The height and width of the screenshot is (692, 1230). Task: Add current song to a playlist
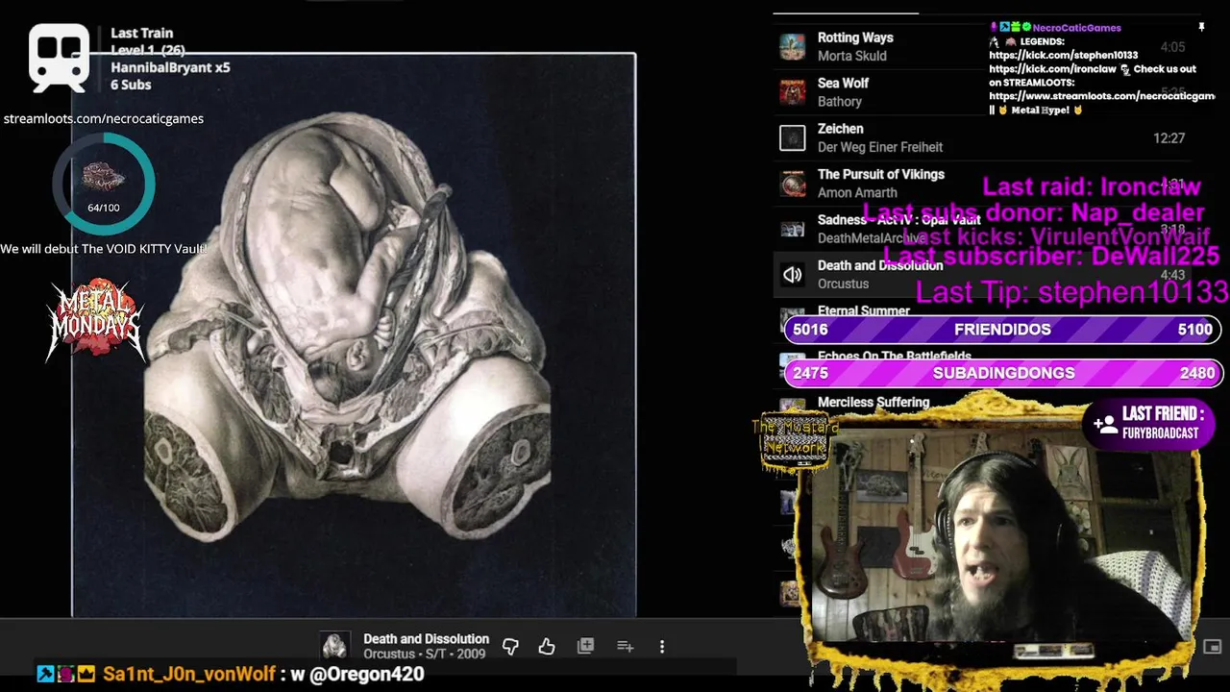coord(625,647)
